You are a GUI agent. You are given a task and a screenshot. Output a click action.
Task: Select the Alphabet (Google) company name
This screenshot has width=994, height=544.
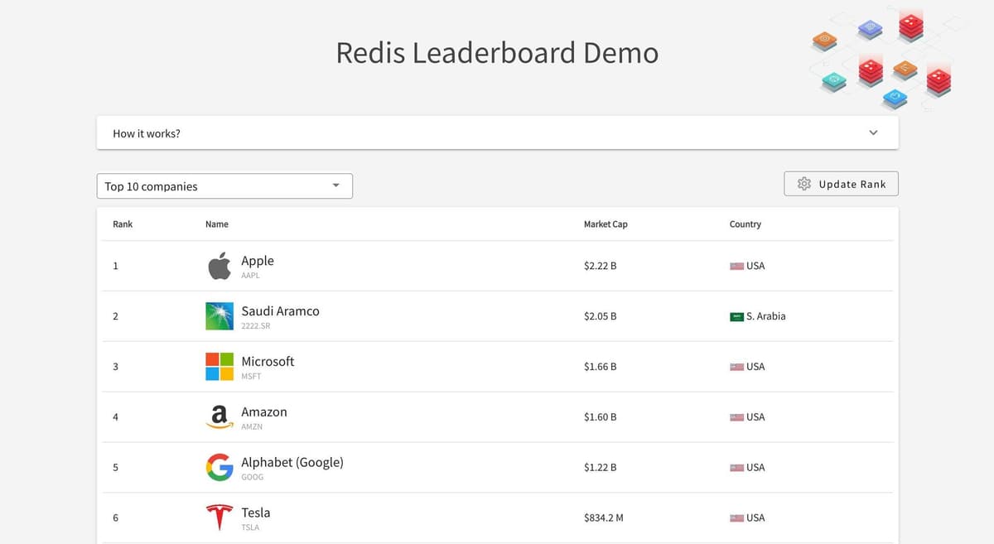click(292, 462)
